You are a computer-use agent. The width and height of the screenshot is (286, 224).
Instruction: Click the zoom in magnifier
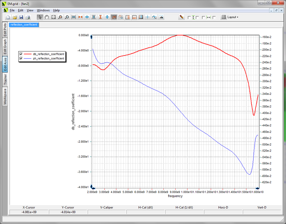(60, 17)
